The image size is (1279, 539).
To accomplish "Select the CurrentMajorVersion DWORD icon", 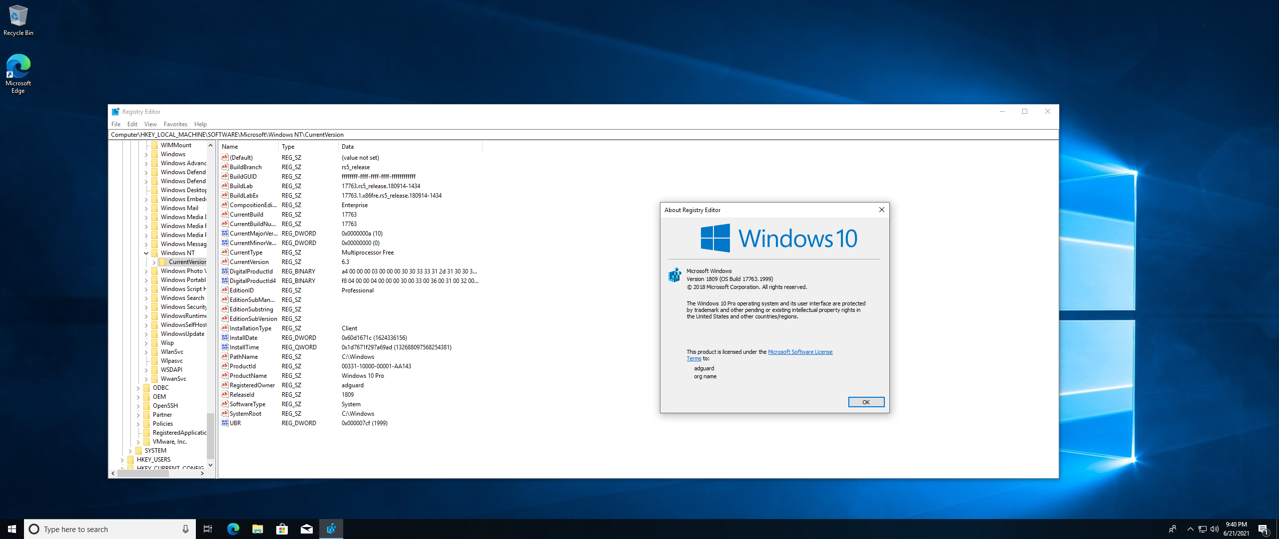I will coord(225,233).
